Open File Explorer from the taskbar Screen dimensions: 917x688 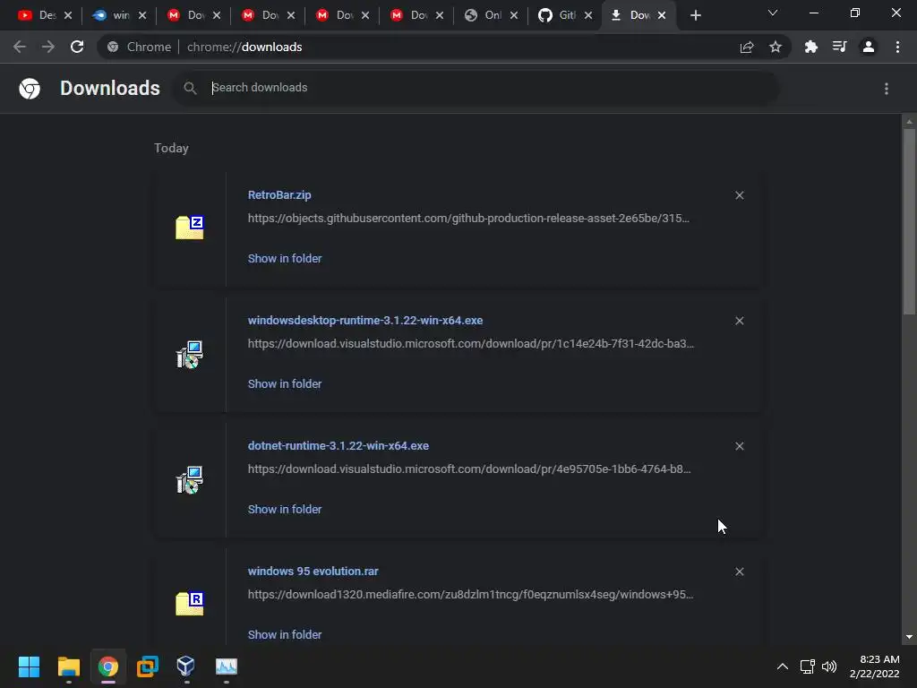pos(68,666)
